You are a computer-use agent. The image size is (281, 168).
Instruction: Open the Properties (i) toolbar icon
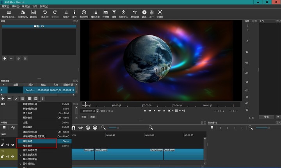click(75, 14)
